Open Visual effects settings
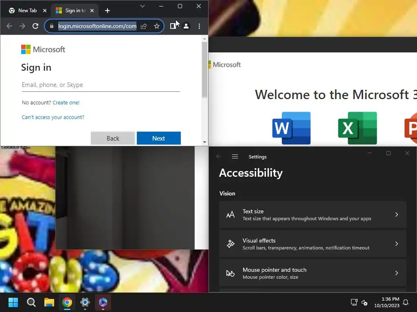Image resolution: width=417 pixels, height=312 pixels. pyautogui.click(x=313, y=244)
